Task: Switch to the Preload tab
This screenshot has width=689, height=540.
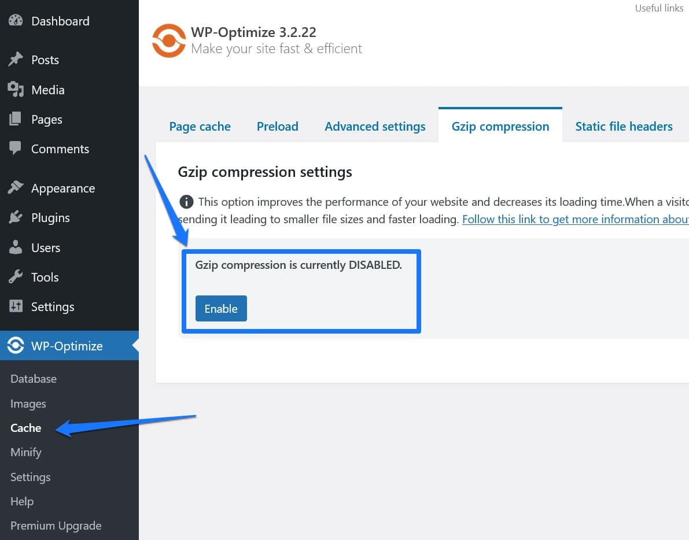Action: pyautogui.click(x=278, y=127)
